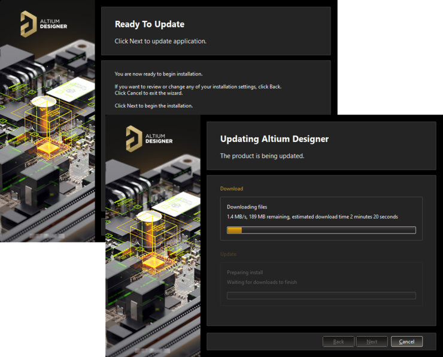Screen dimensions: 443x357
Task: Click the disabled Back button
Action: 338,341
